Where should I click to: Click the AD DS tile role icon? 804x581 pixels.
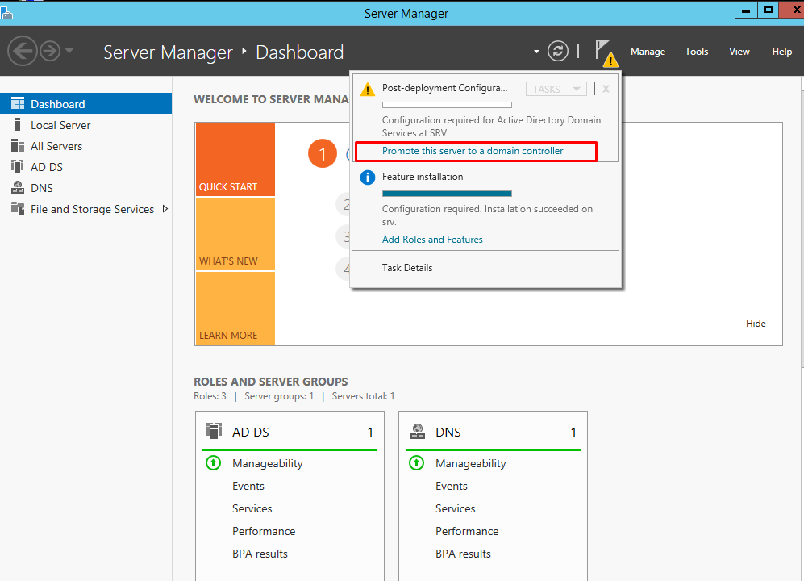(x=214, y=431)
